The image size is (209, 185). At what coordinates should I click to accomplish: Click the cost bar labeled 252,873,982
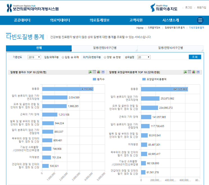pos(150,99)
